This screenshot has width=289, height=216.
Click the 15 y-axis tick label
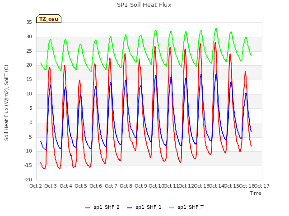point(29,80)
